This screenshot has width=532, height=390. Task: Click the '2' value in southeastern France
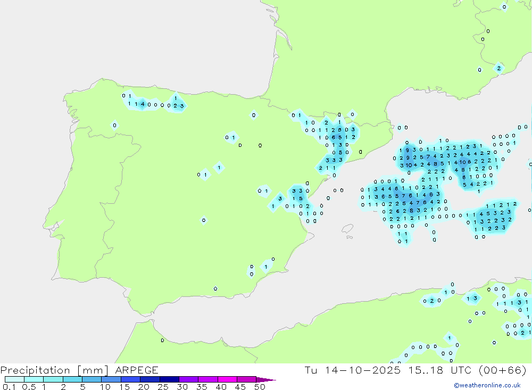click(x=499, y=68)
